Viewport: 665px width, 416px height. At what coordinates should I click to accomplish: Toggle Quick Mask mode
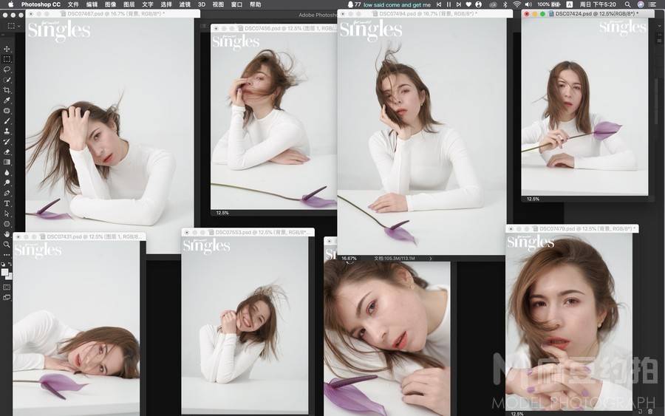click(7, 287)
